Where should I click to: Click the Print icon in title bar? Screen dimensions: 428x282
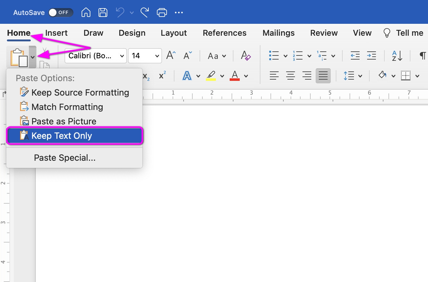(x=162, y=13)
